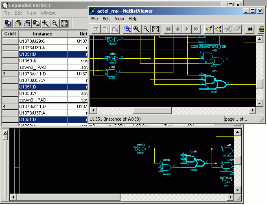Select the U1373/U29:C instance row
This screenshot has width=267, height=205.
(43, 41)
